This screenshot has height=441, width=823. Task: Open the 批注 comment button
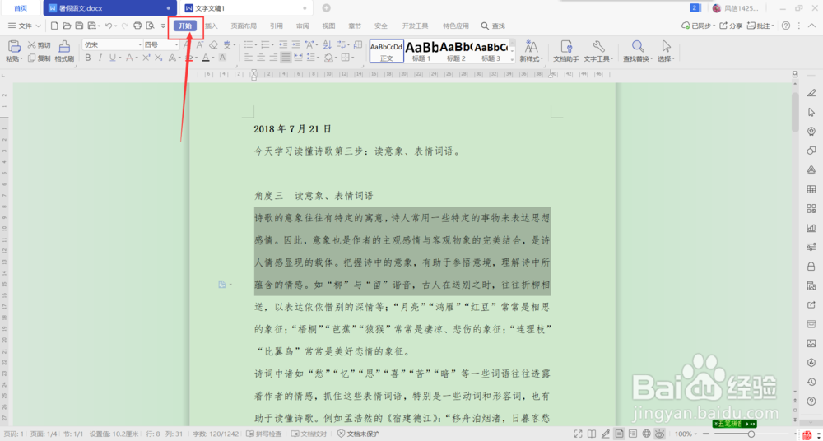(761, 26)
